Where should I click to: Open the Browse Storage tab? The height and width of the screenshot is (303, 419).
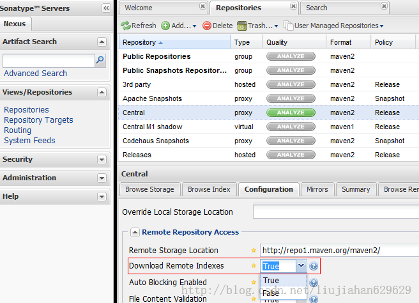pyautogui.click(x=149, y=189)
